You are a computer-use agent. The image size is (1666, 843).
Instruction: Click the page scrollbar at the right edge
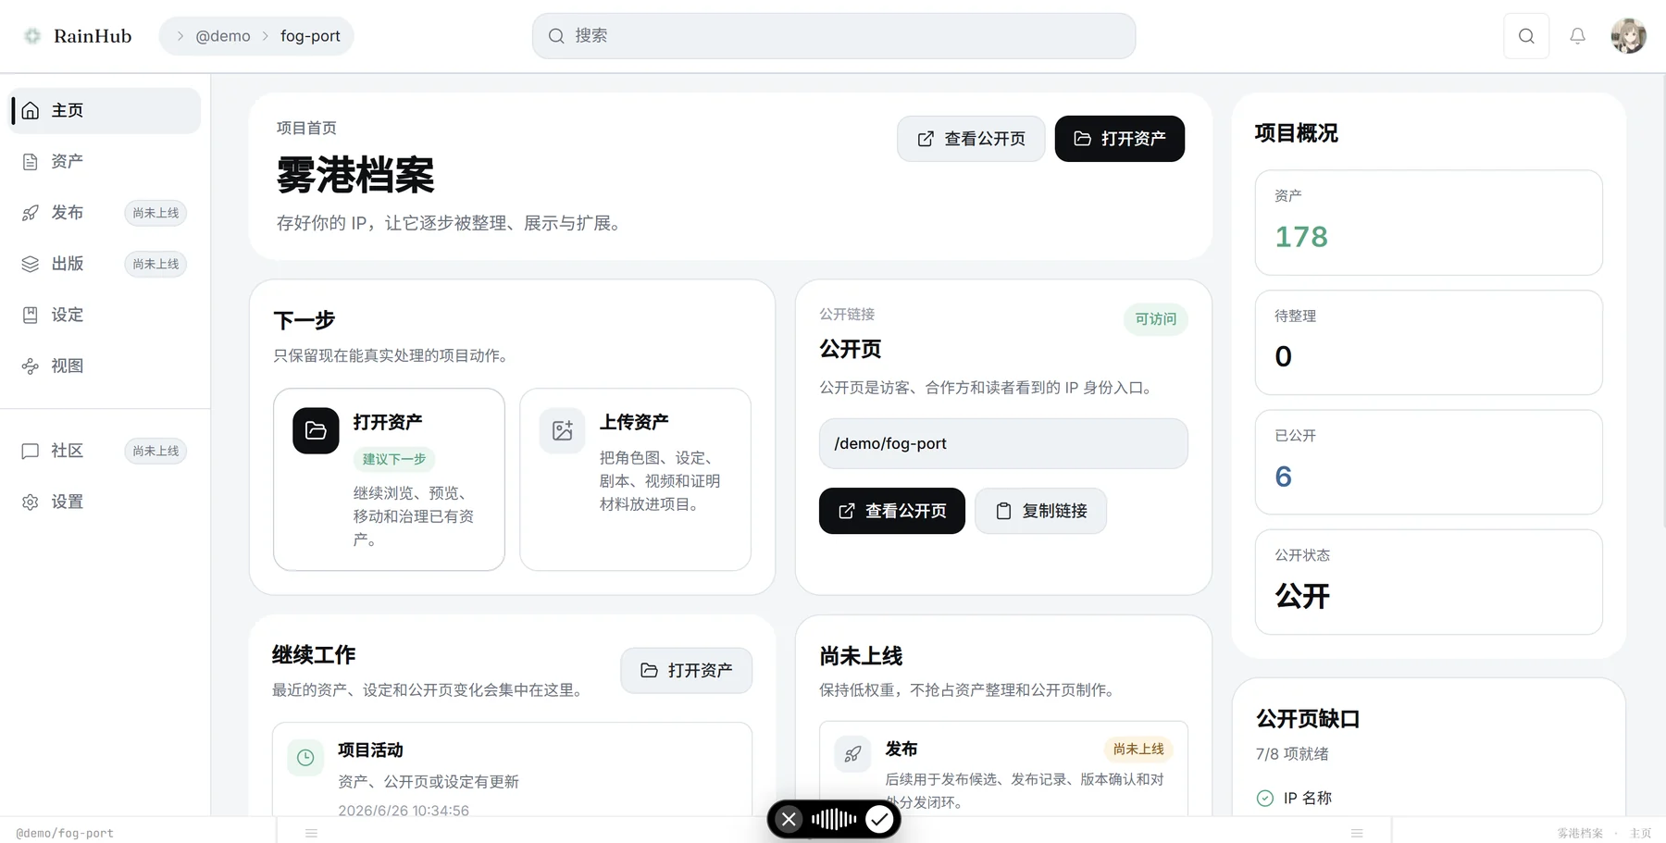click(1662, 301)
